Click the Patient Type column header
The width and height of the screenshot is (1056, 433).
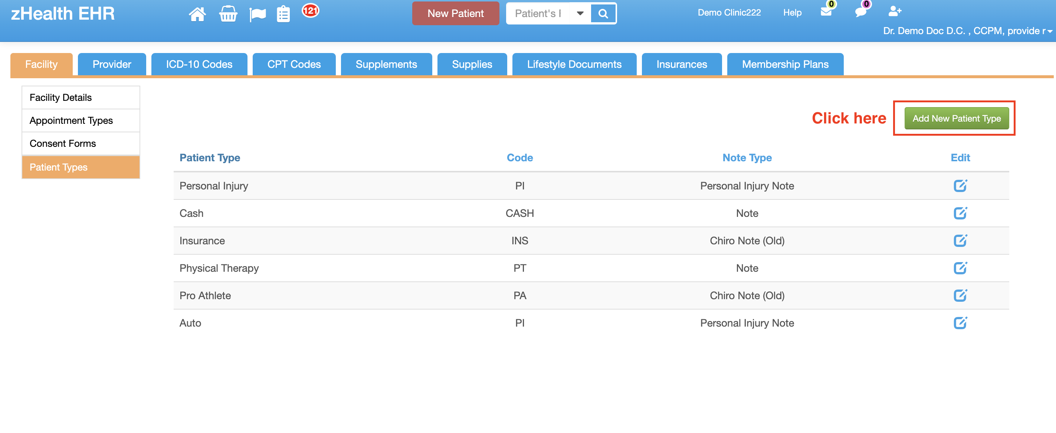pyautogui.click(x=210, y=158)
